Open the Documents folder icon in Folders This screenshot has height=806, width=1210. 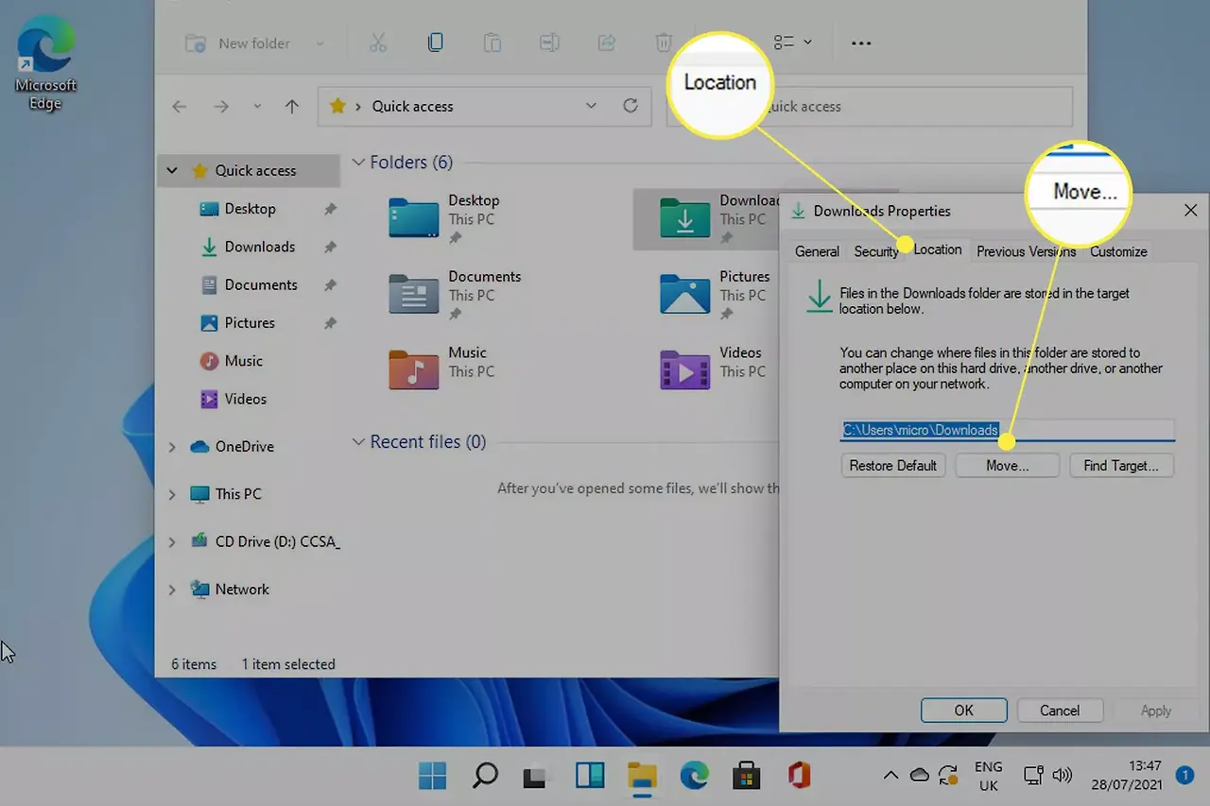(x=413, y=293)
